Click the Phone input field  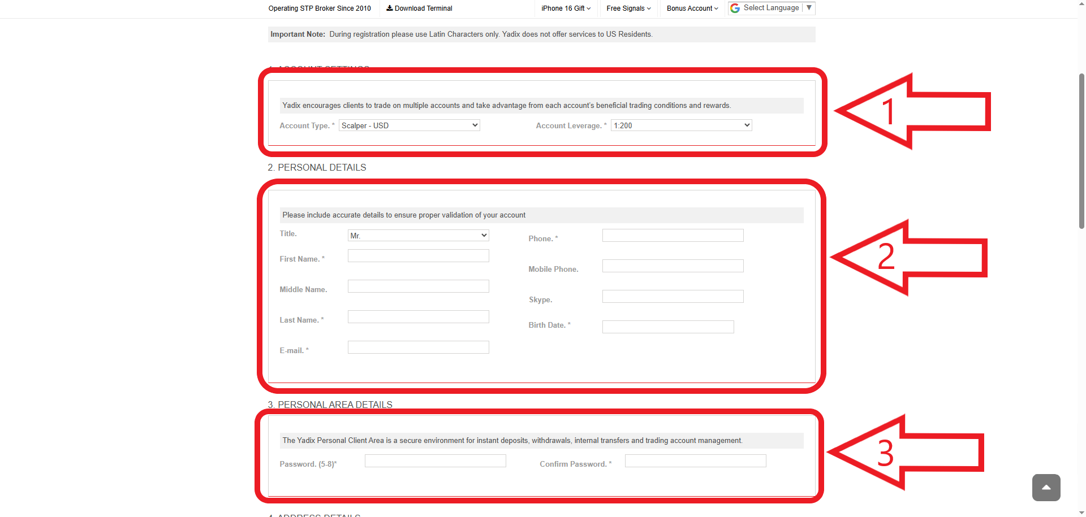click(x=673, y=236)
